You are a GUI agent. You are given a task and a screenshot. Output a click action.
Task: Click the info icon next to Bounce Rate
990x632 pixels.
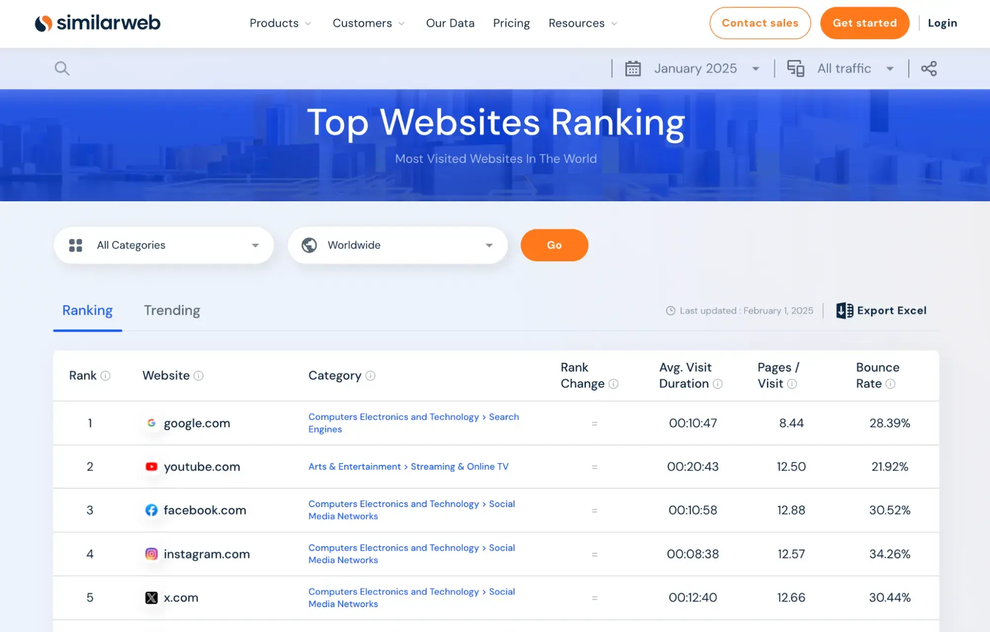(x=890, y=384)
